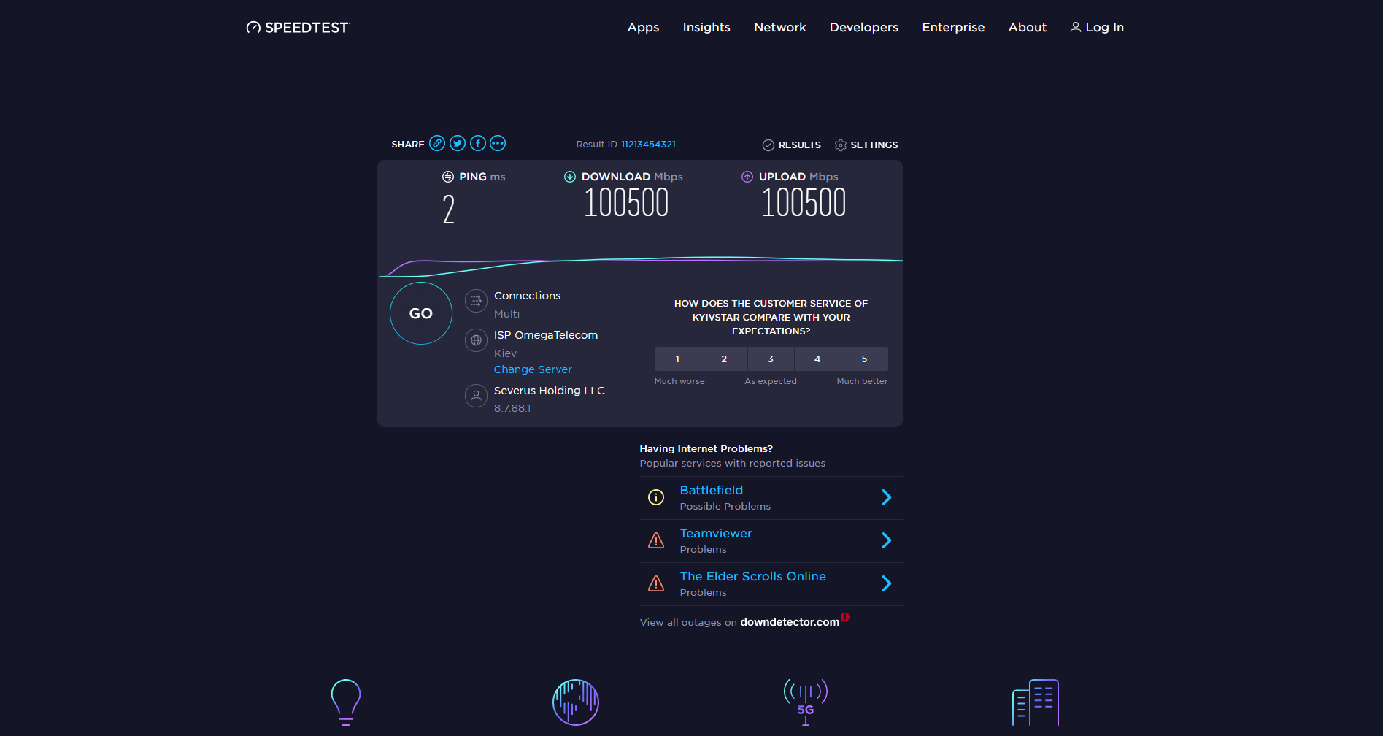Click the Download arrow icon
The height and width of the screenshot is (736, 1383).
coord(570,177)
